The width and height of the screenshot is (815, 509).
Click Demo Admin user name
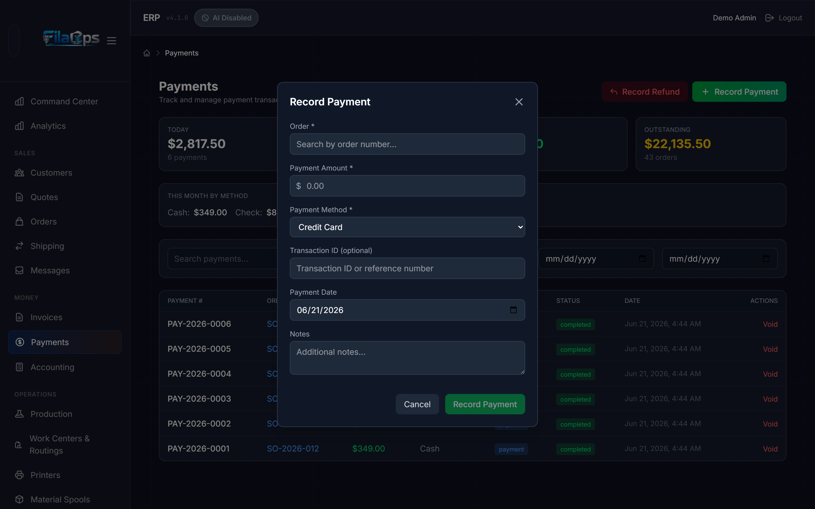pyautogui.click(x=734, y=18)
